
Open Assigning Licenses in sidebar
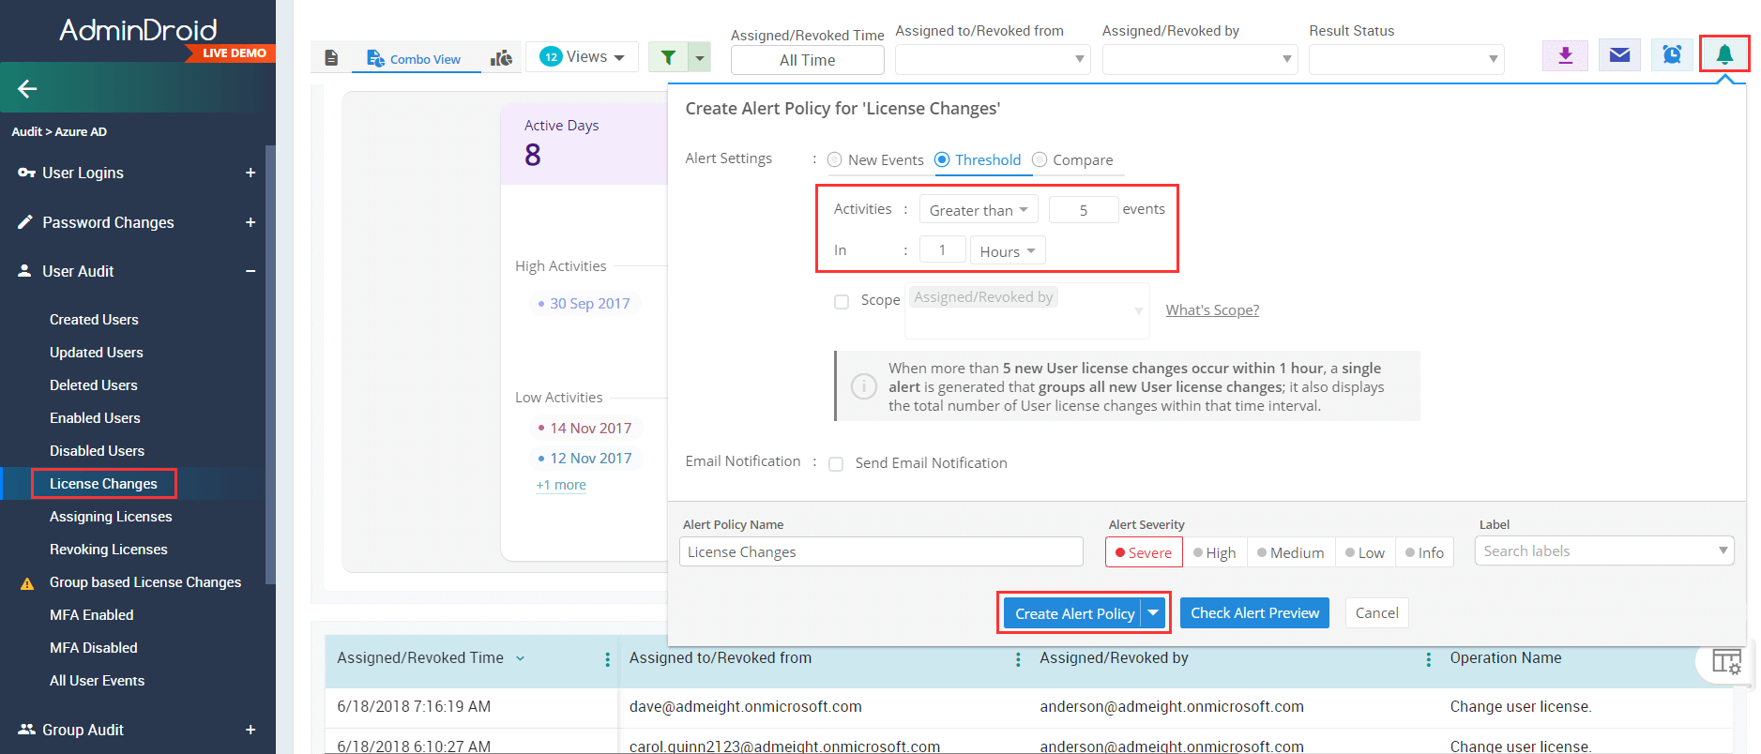(x=111, y=517)
